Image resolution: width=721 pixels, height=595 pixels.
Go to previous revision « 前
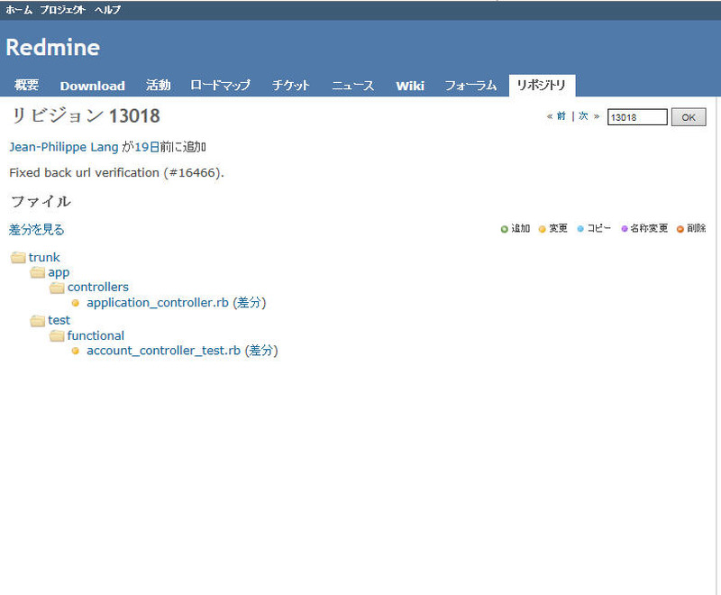[556, 116]
